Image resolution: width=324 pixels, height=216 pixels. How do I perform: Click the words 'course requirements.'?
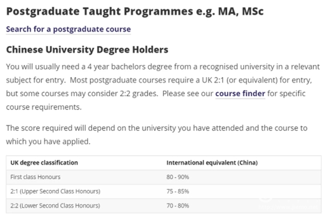click(44, 107)
